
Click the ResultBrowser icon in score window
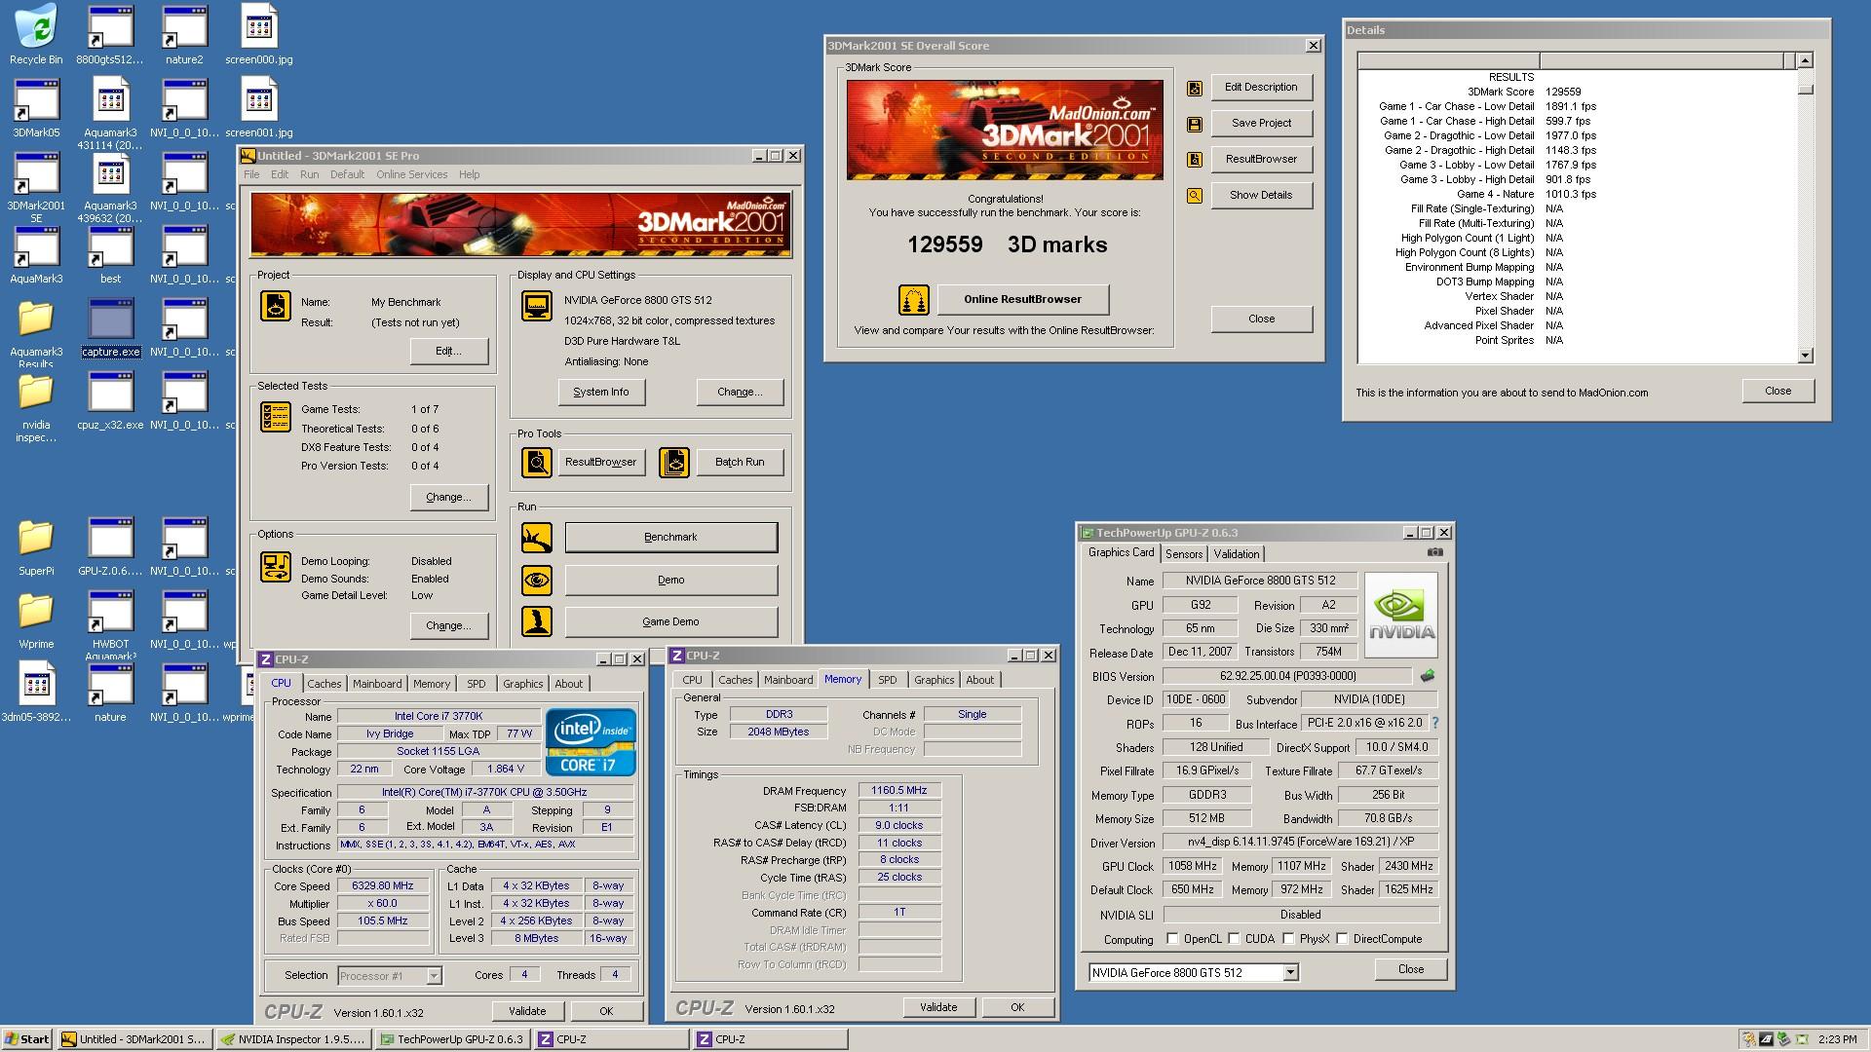(1195, 160)
